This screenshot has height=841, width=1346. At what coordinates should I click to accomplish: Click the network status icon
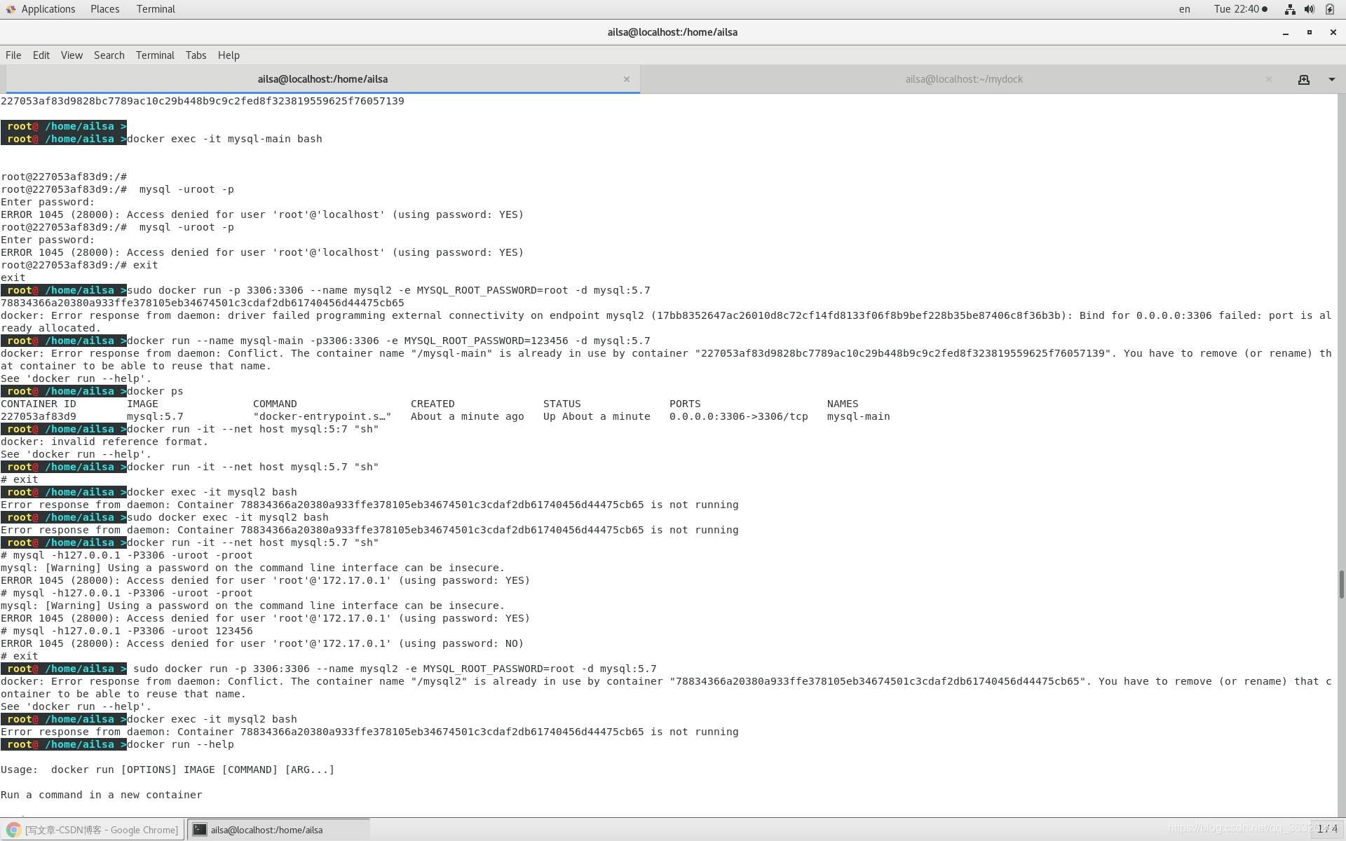(1289, 9)
